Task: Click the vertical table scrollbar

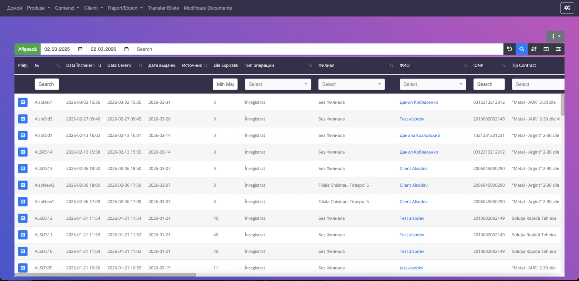Action: (562, 105)
